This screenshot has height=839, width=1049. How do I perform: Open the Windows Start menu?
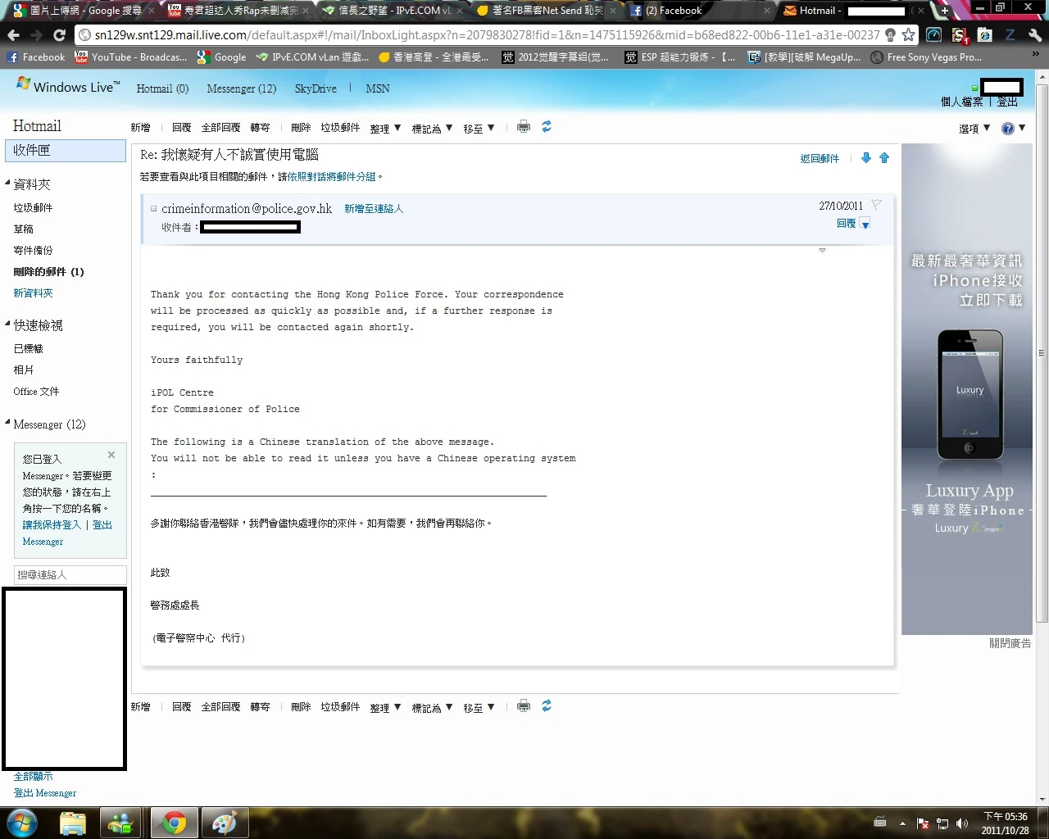[x=21, y=823]
